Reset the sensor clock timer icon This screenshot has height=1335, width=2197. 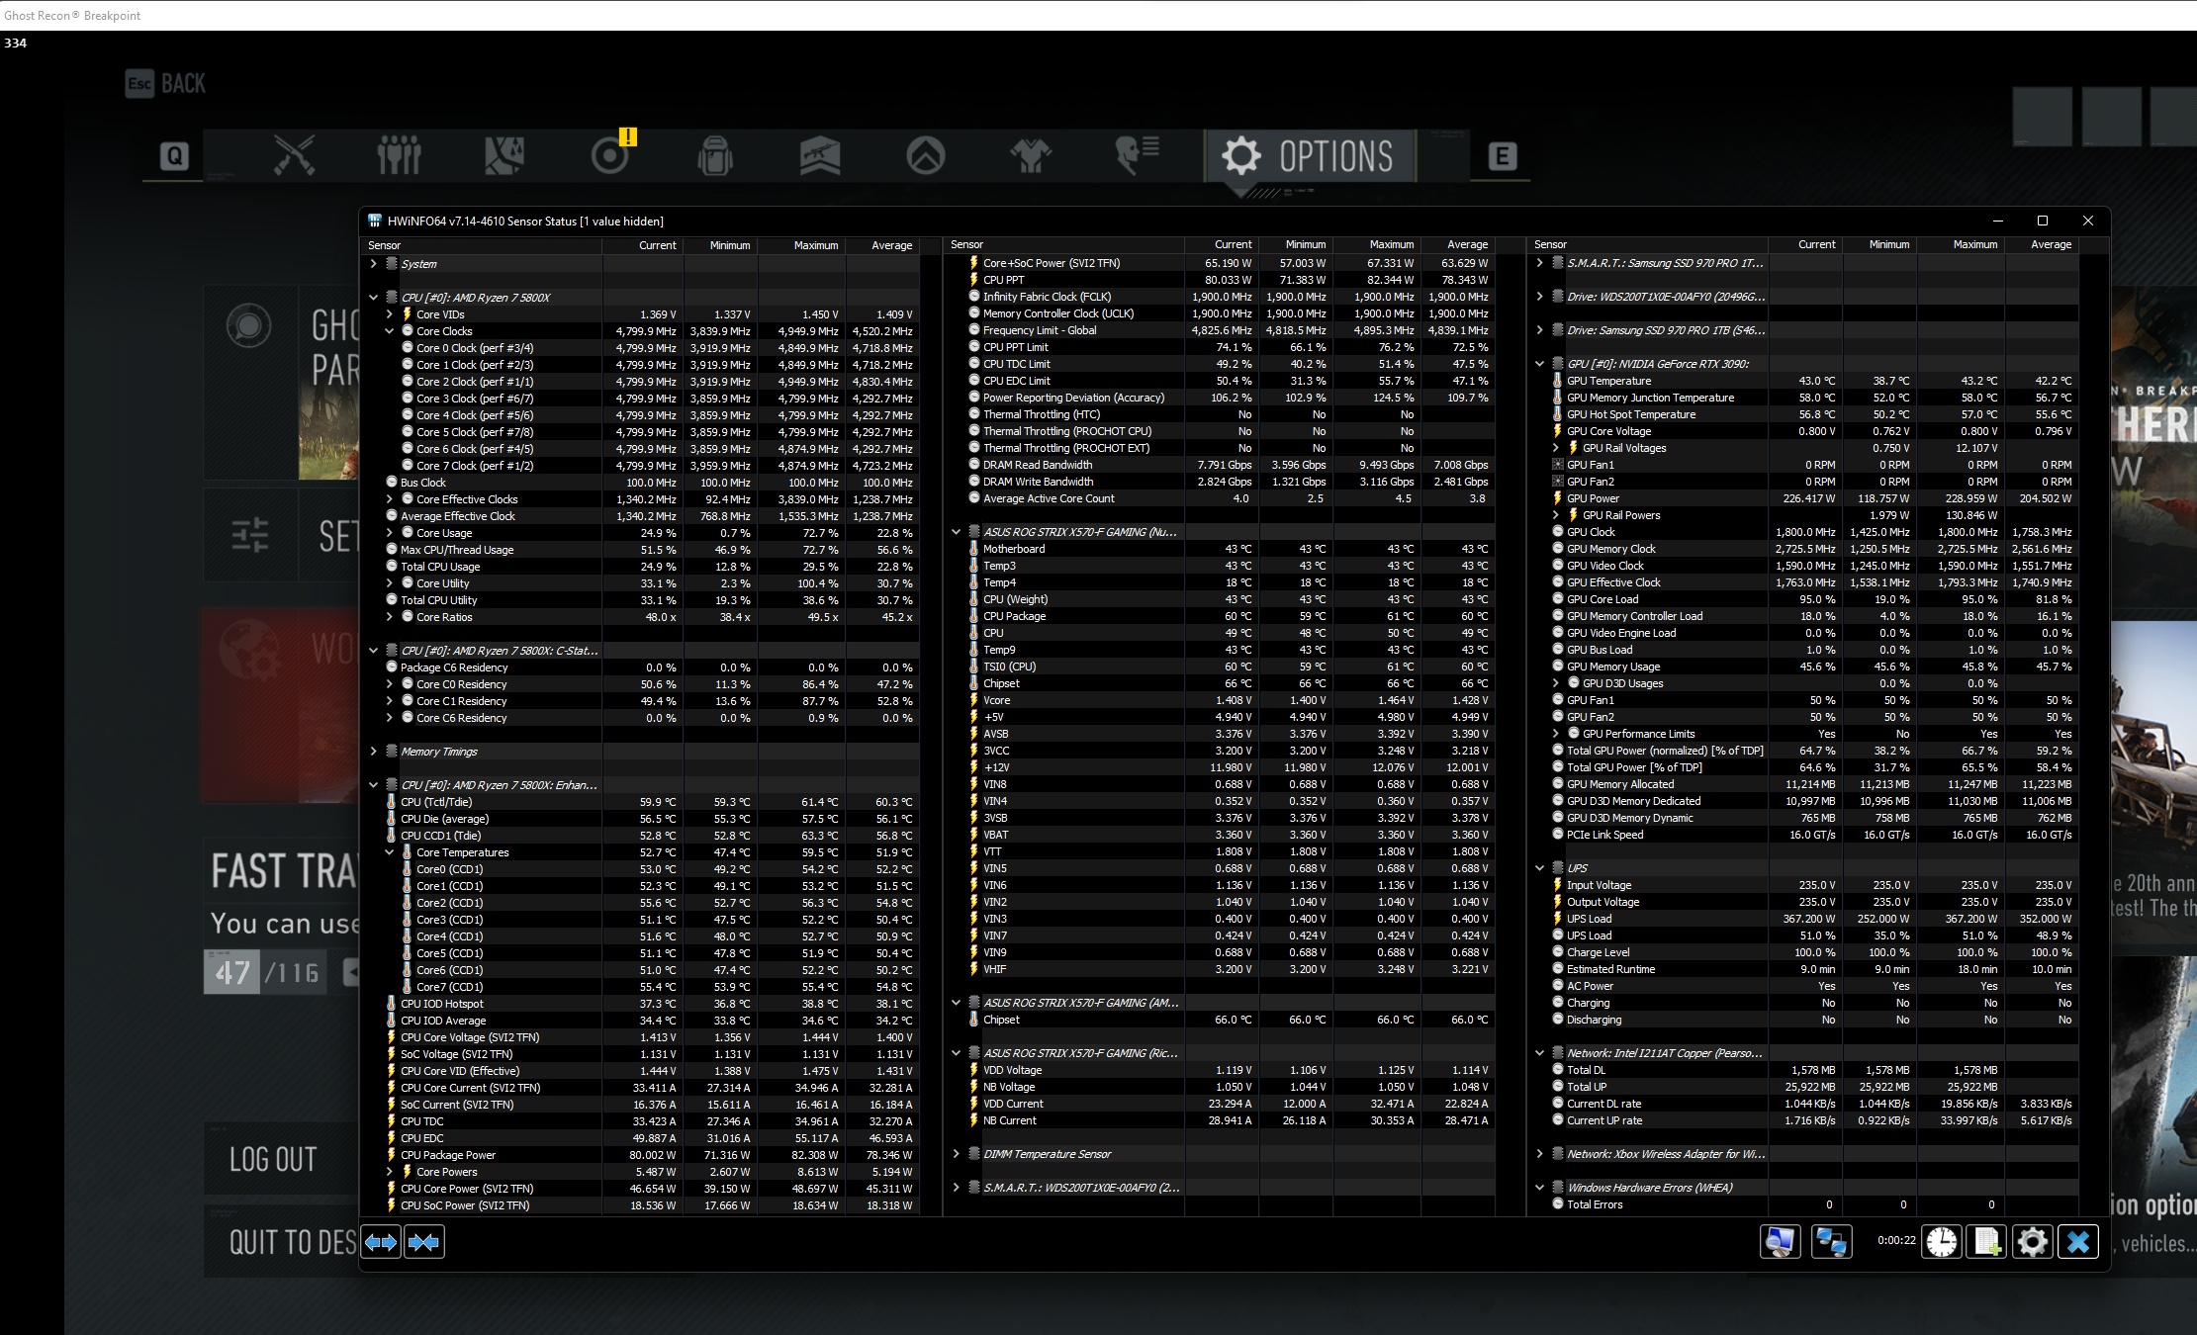[x=1941, y=1241]
